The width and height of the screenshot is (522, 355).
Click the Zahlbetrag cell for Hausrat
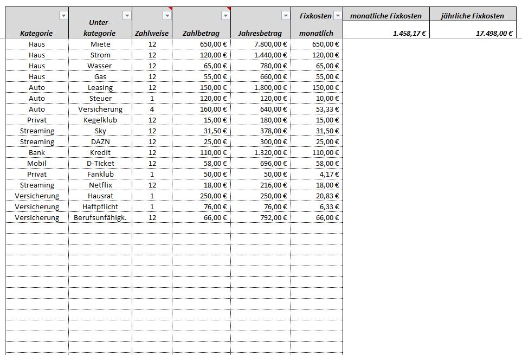tap(201, 196)
